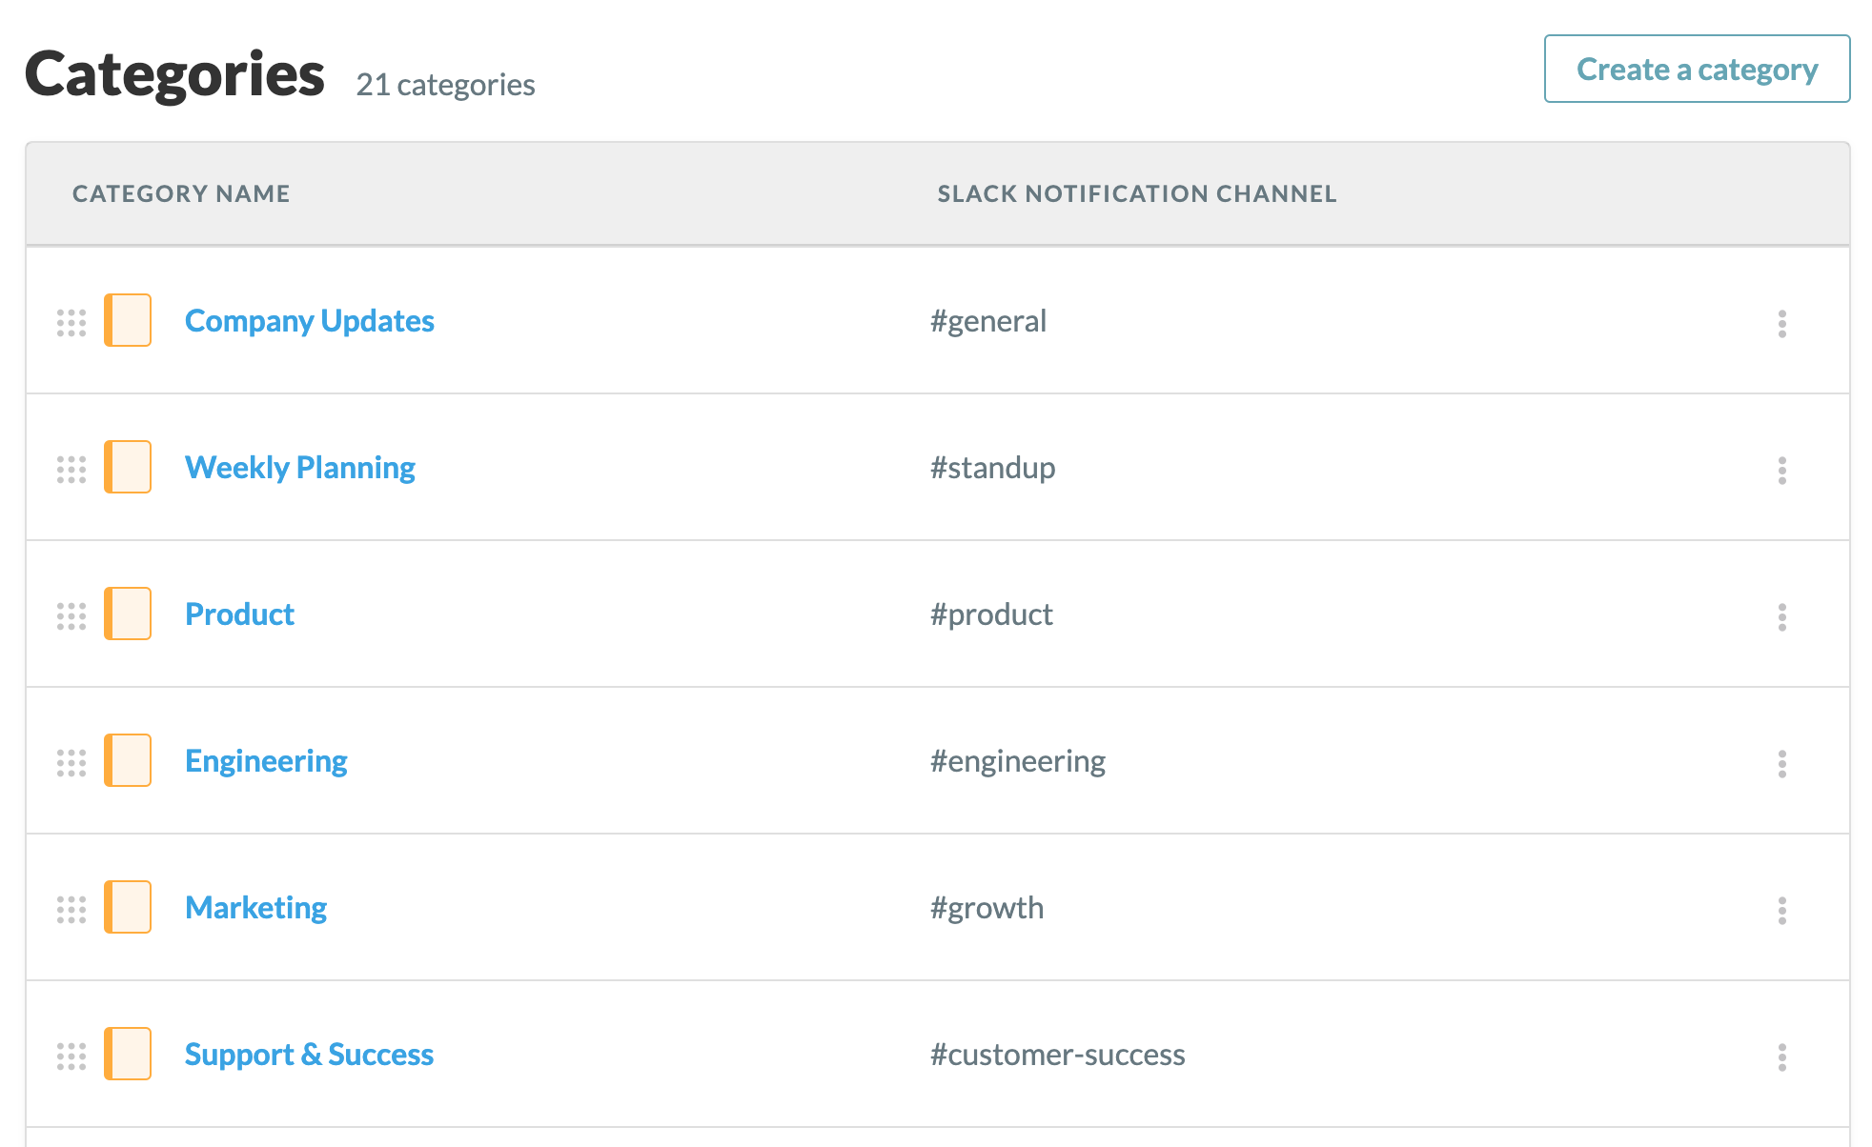Click the notebook icon for Support & Success
The image size is (1872, 1147).
click(128, 1054)
